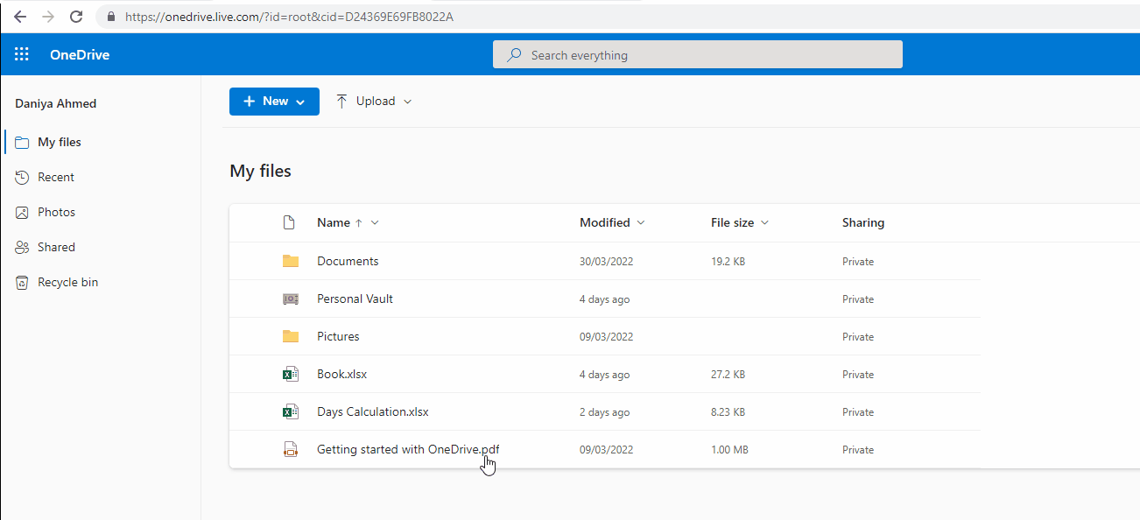
Task: Open the Recycle bin
Action: click(65, 281)
